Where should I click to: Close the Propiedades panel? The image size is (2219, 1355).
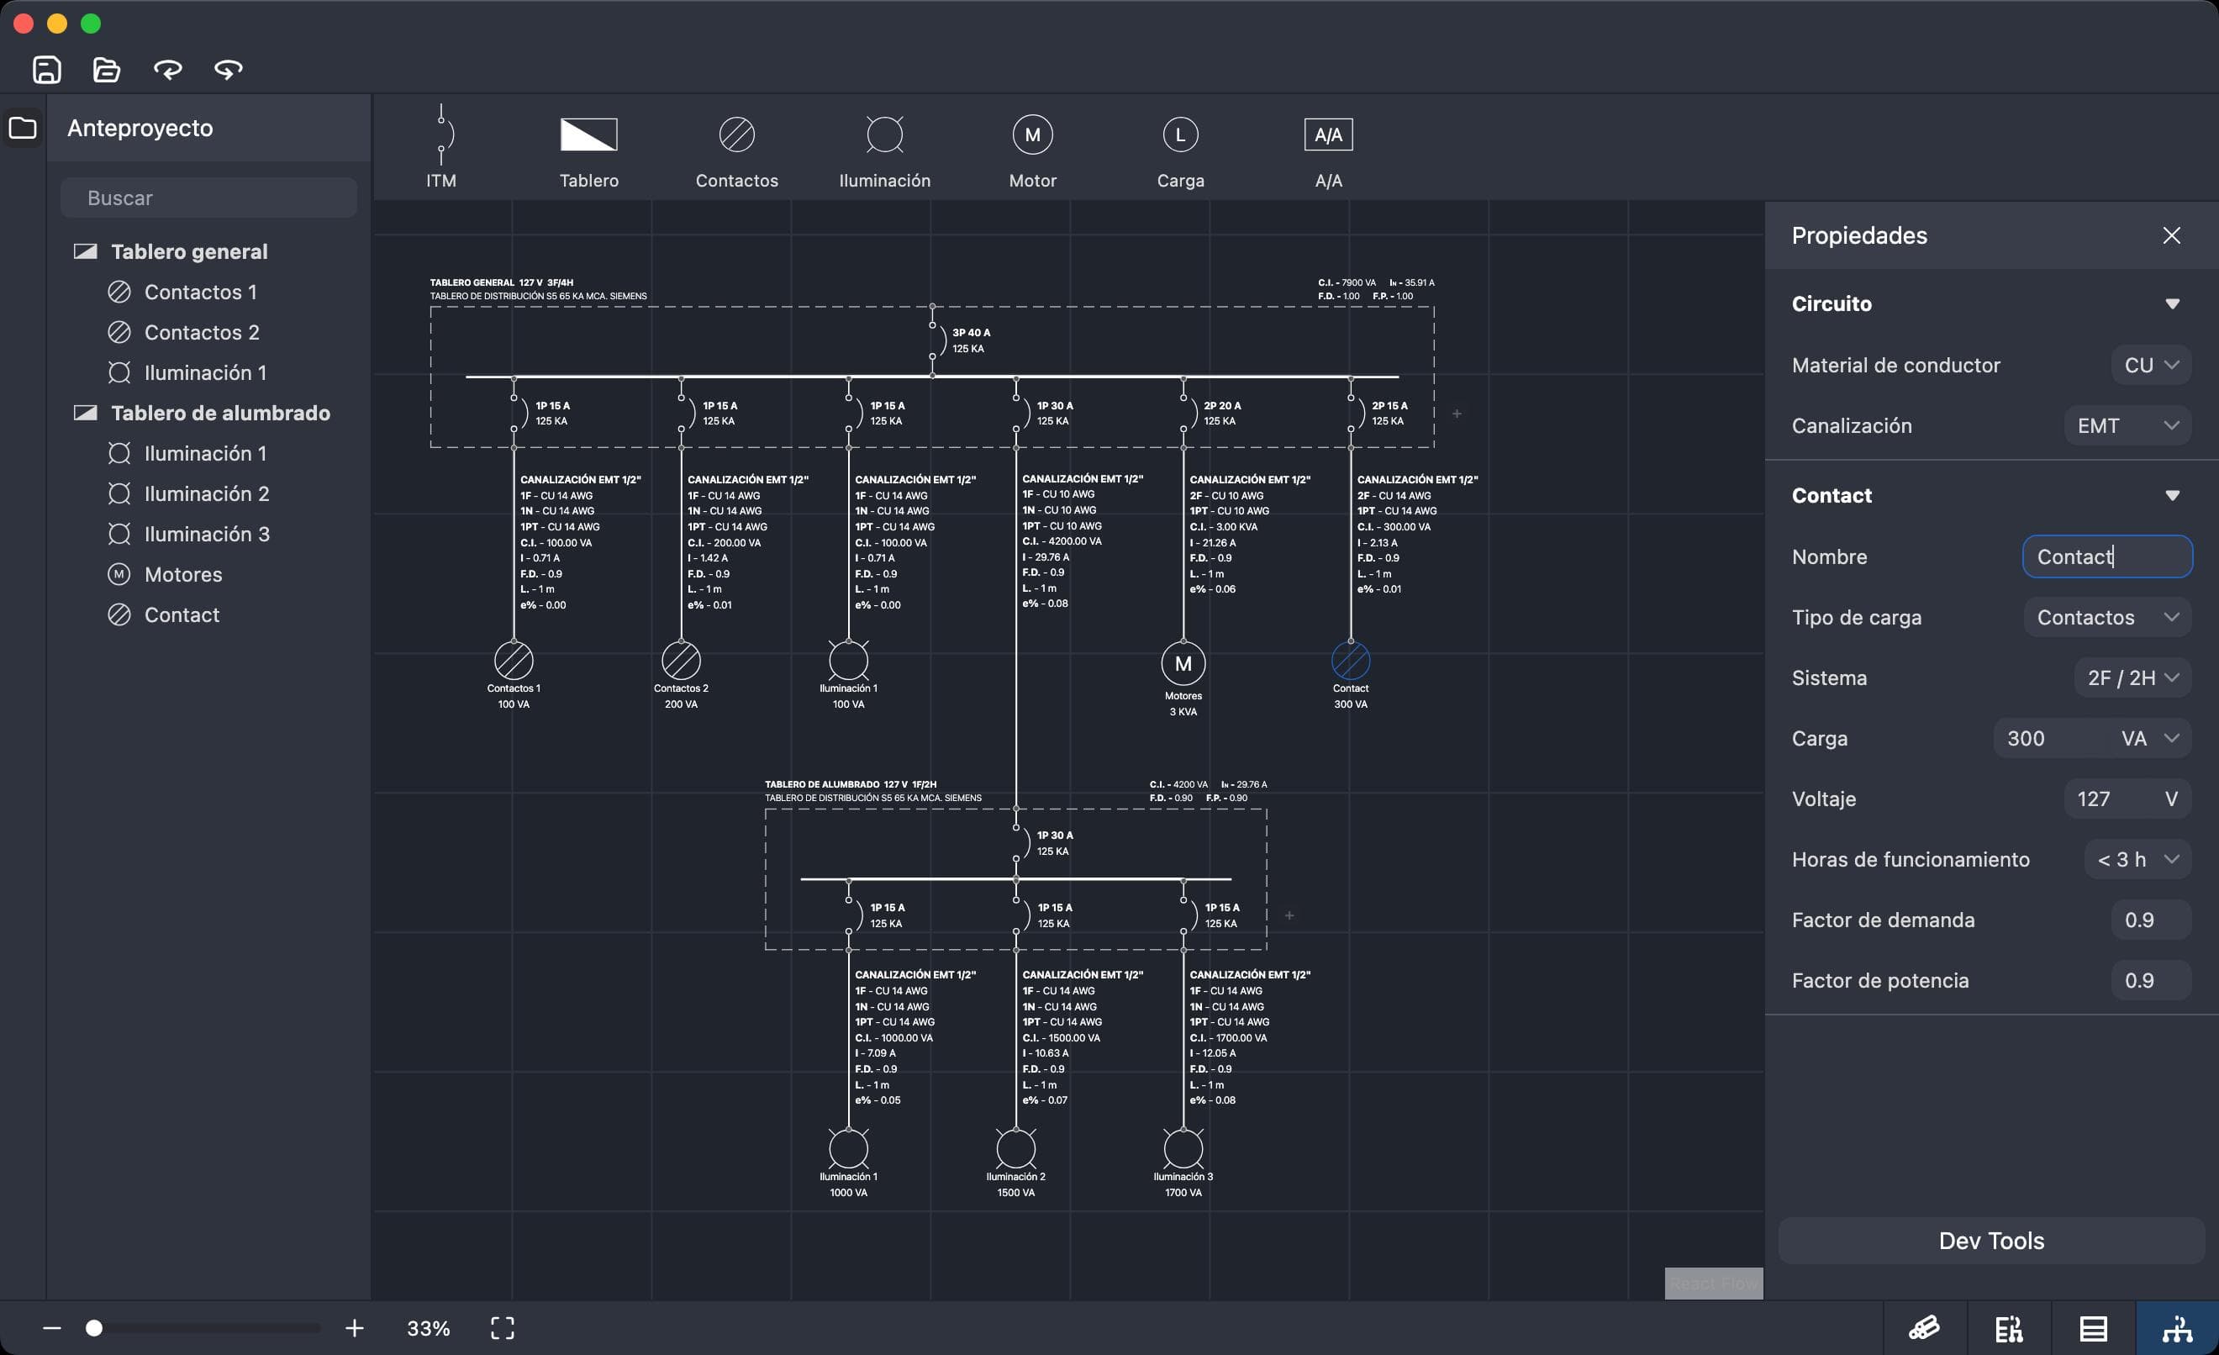pos(2171,235)
